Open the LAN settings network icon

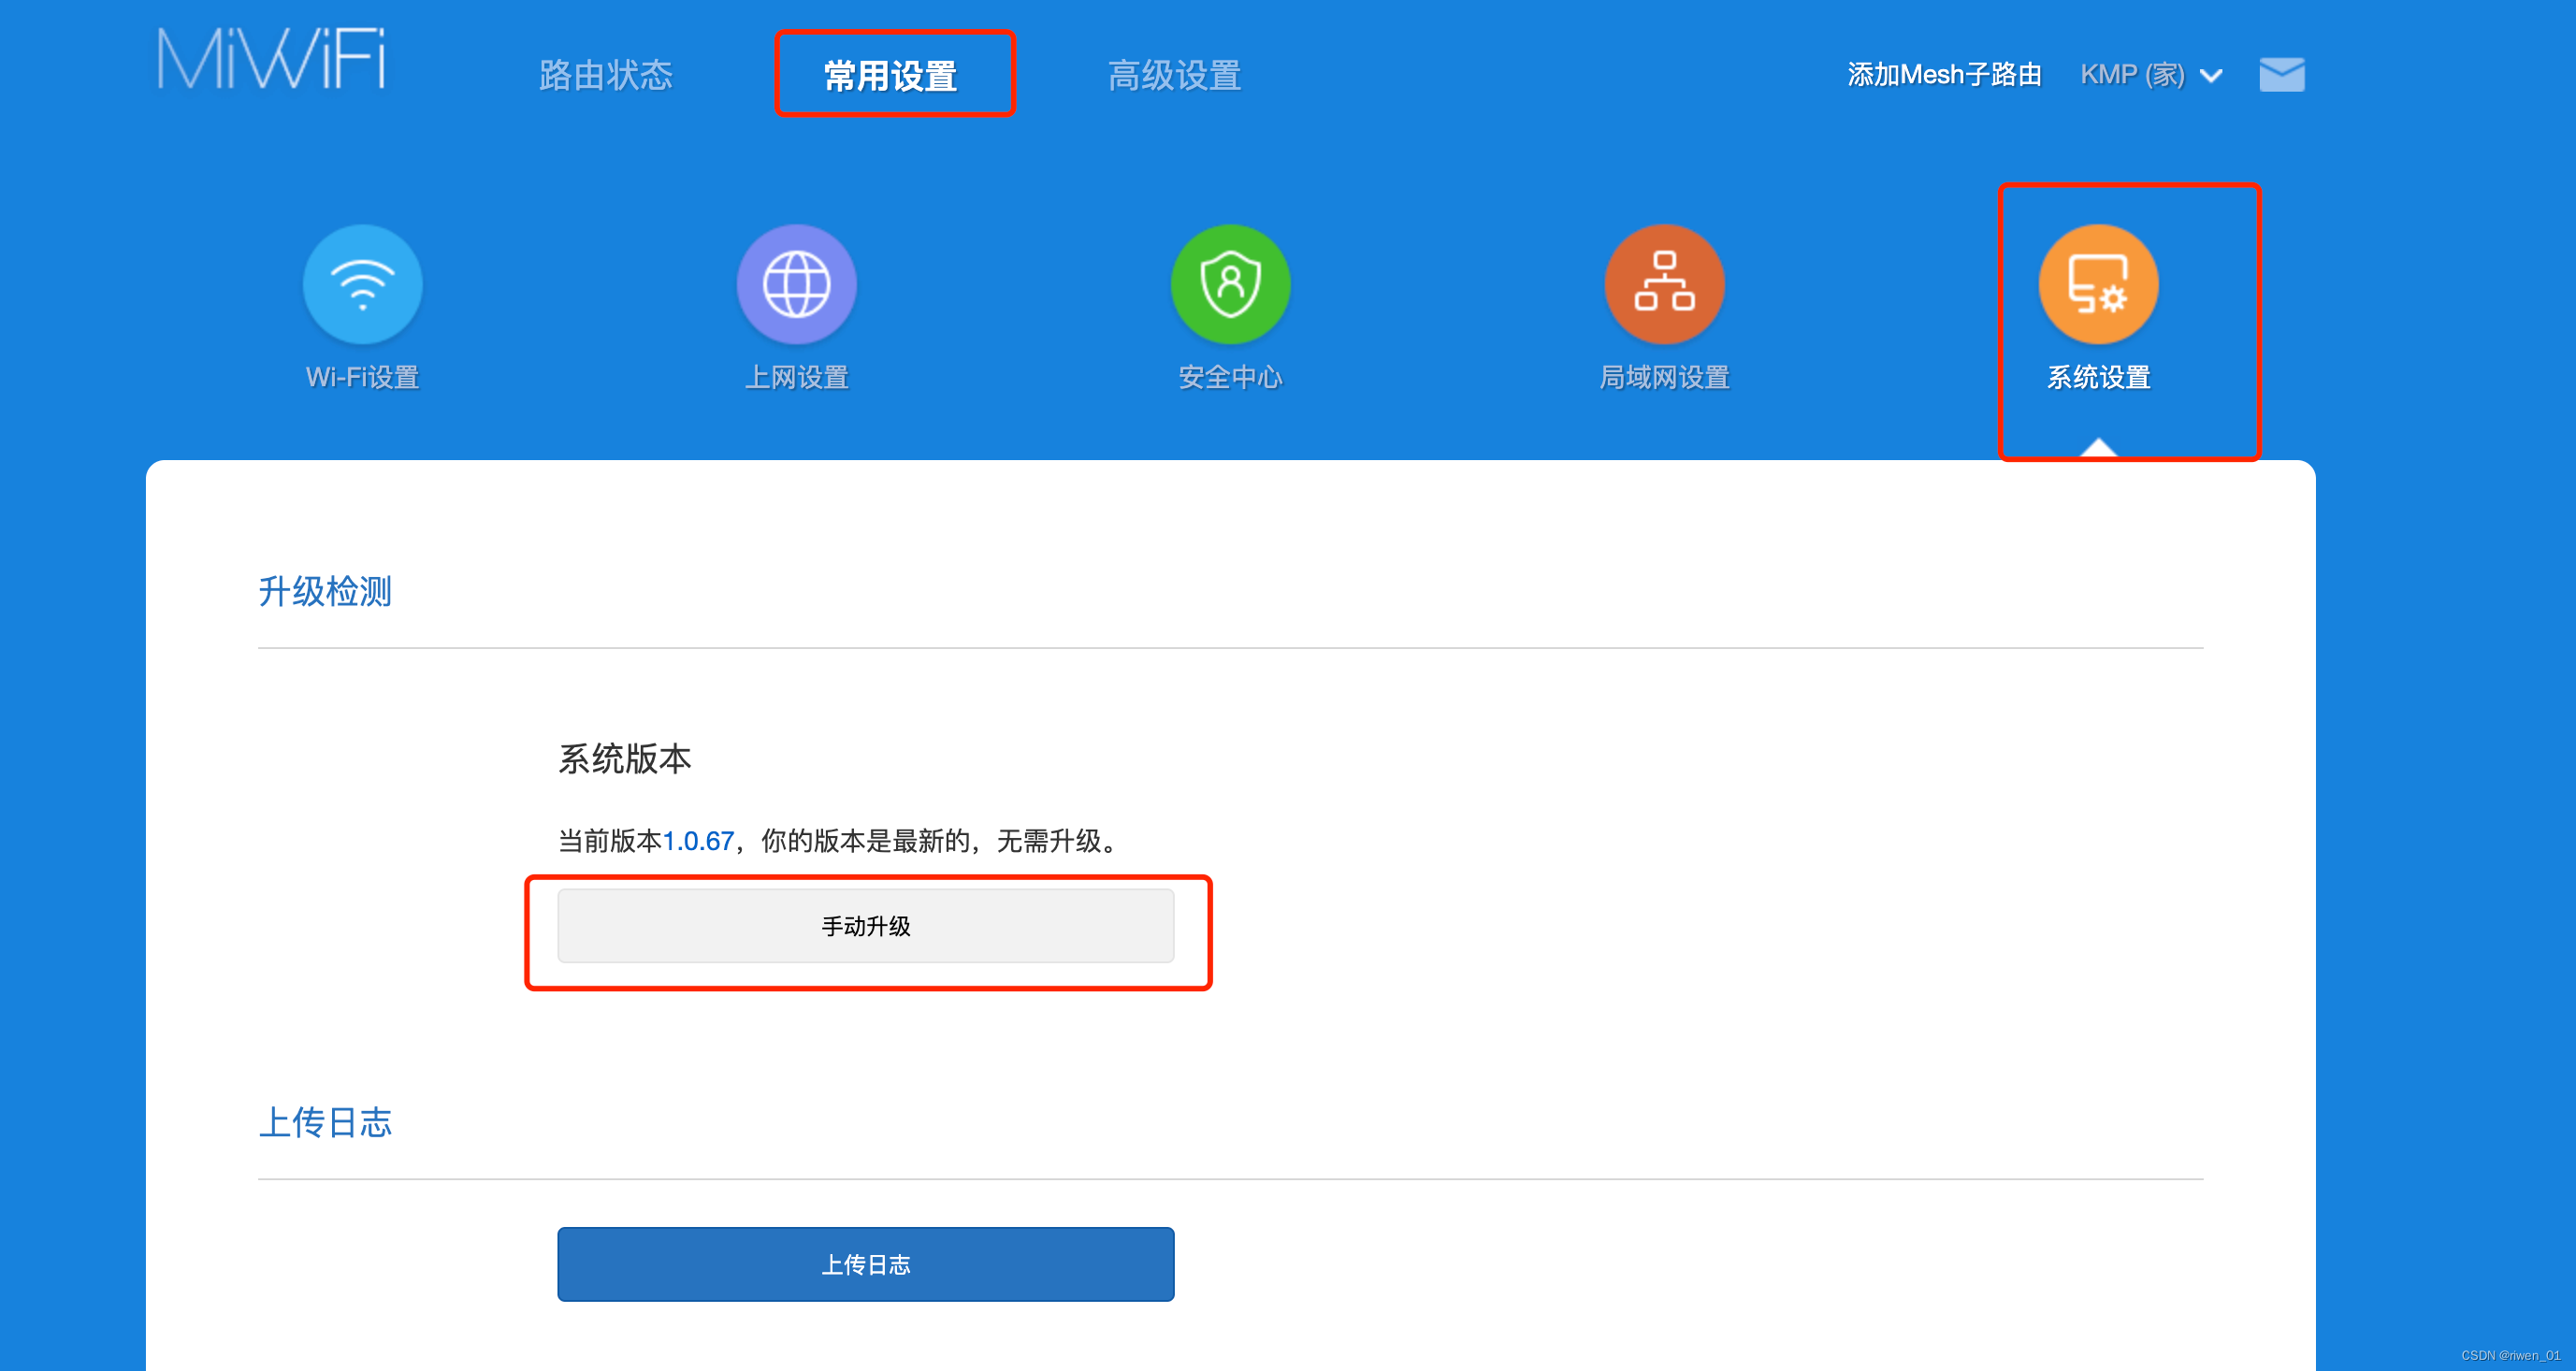pyautogui.click(x=1664, y=284)
